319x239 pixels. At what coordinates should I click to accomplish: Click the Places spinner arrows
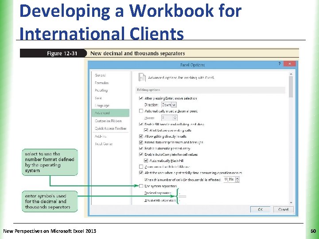coord(175,118)
